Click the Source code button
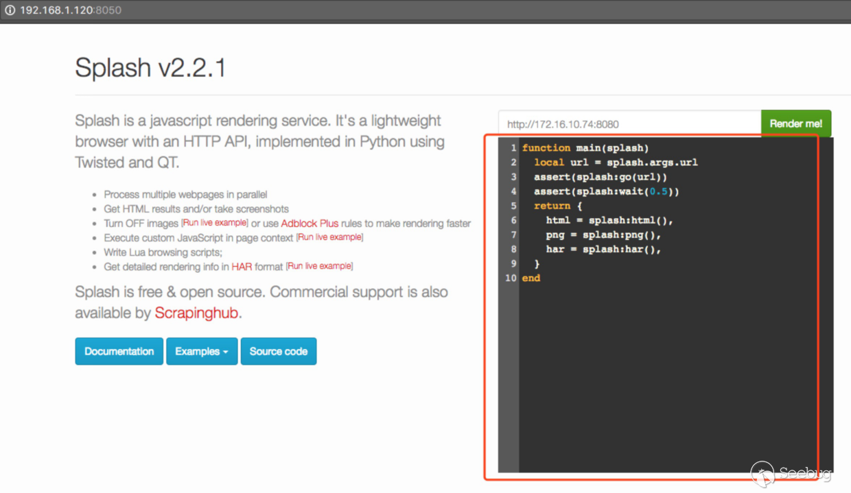This screenshot has height=493, width=851. [278, 351]
